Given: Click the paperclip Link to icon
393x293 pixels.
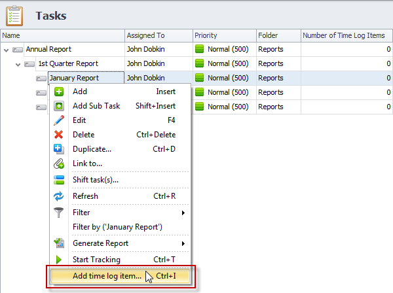Looking at the screenshot, I should 59,164.
